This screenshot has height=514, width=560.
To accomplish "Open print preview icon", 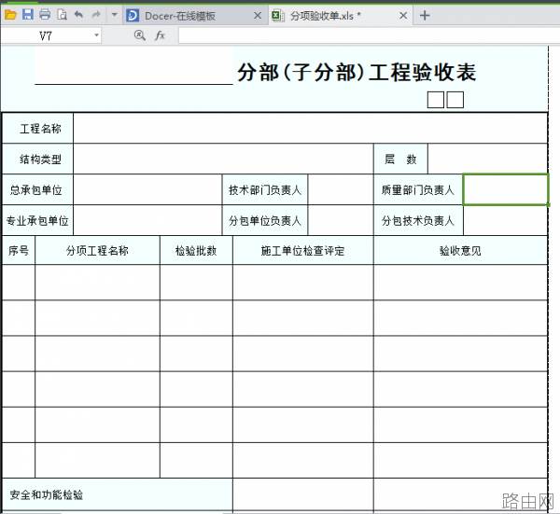I will (x=62, y=15).
